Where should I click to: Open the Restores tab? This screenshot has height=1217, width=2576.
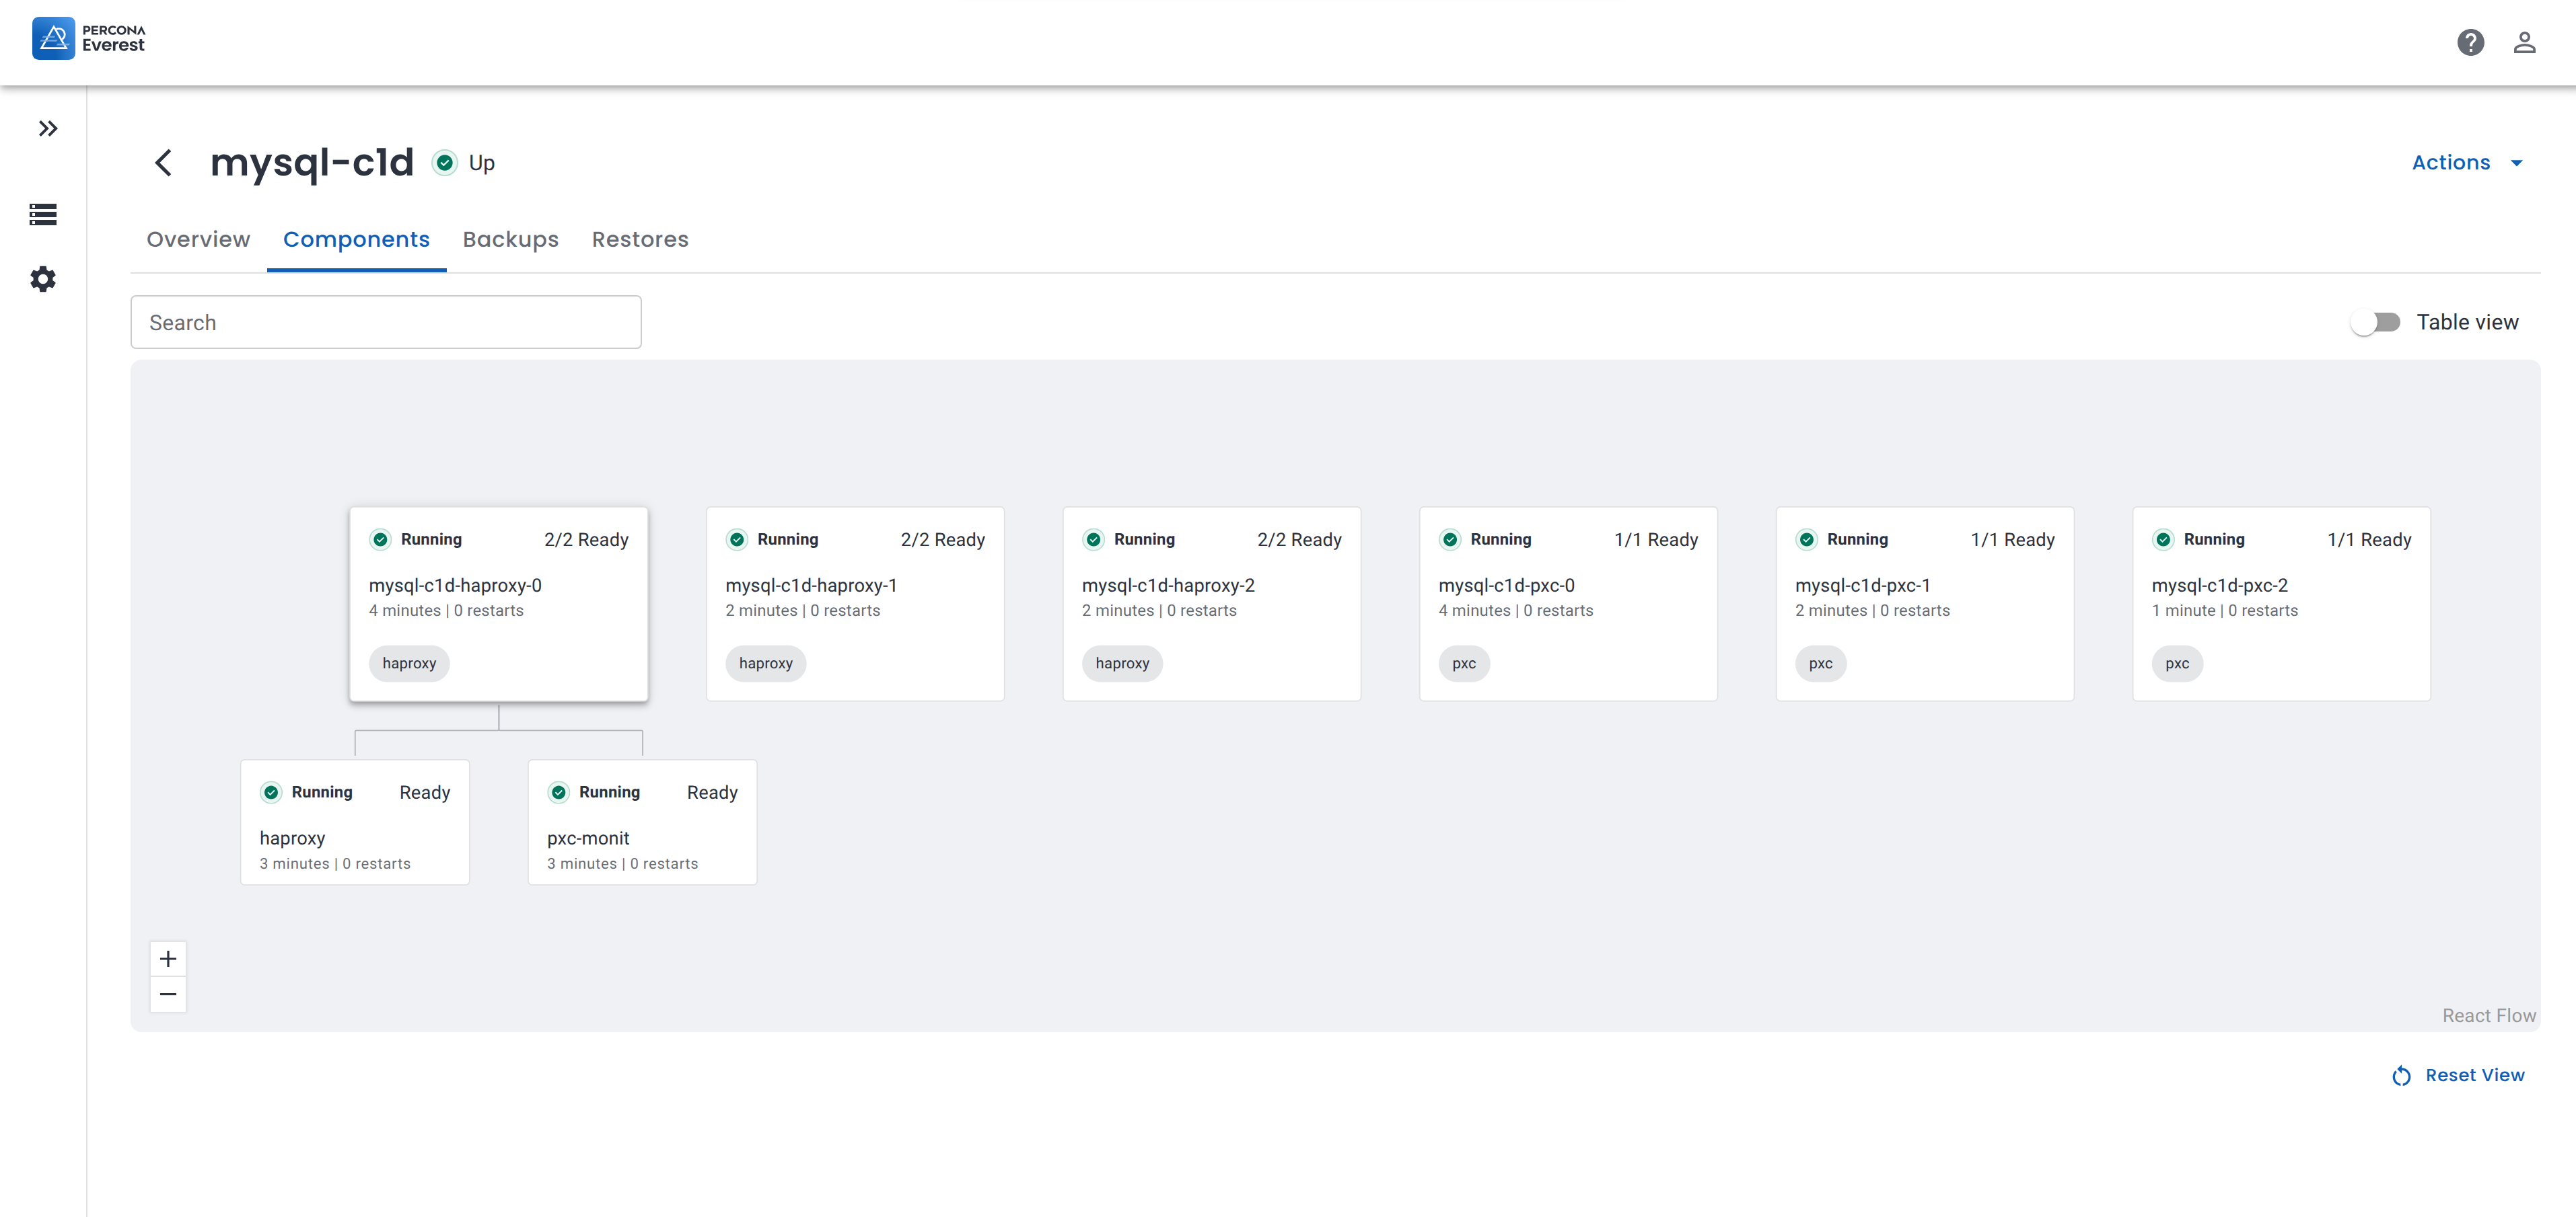click(x=640, y=240)
